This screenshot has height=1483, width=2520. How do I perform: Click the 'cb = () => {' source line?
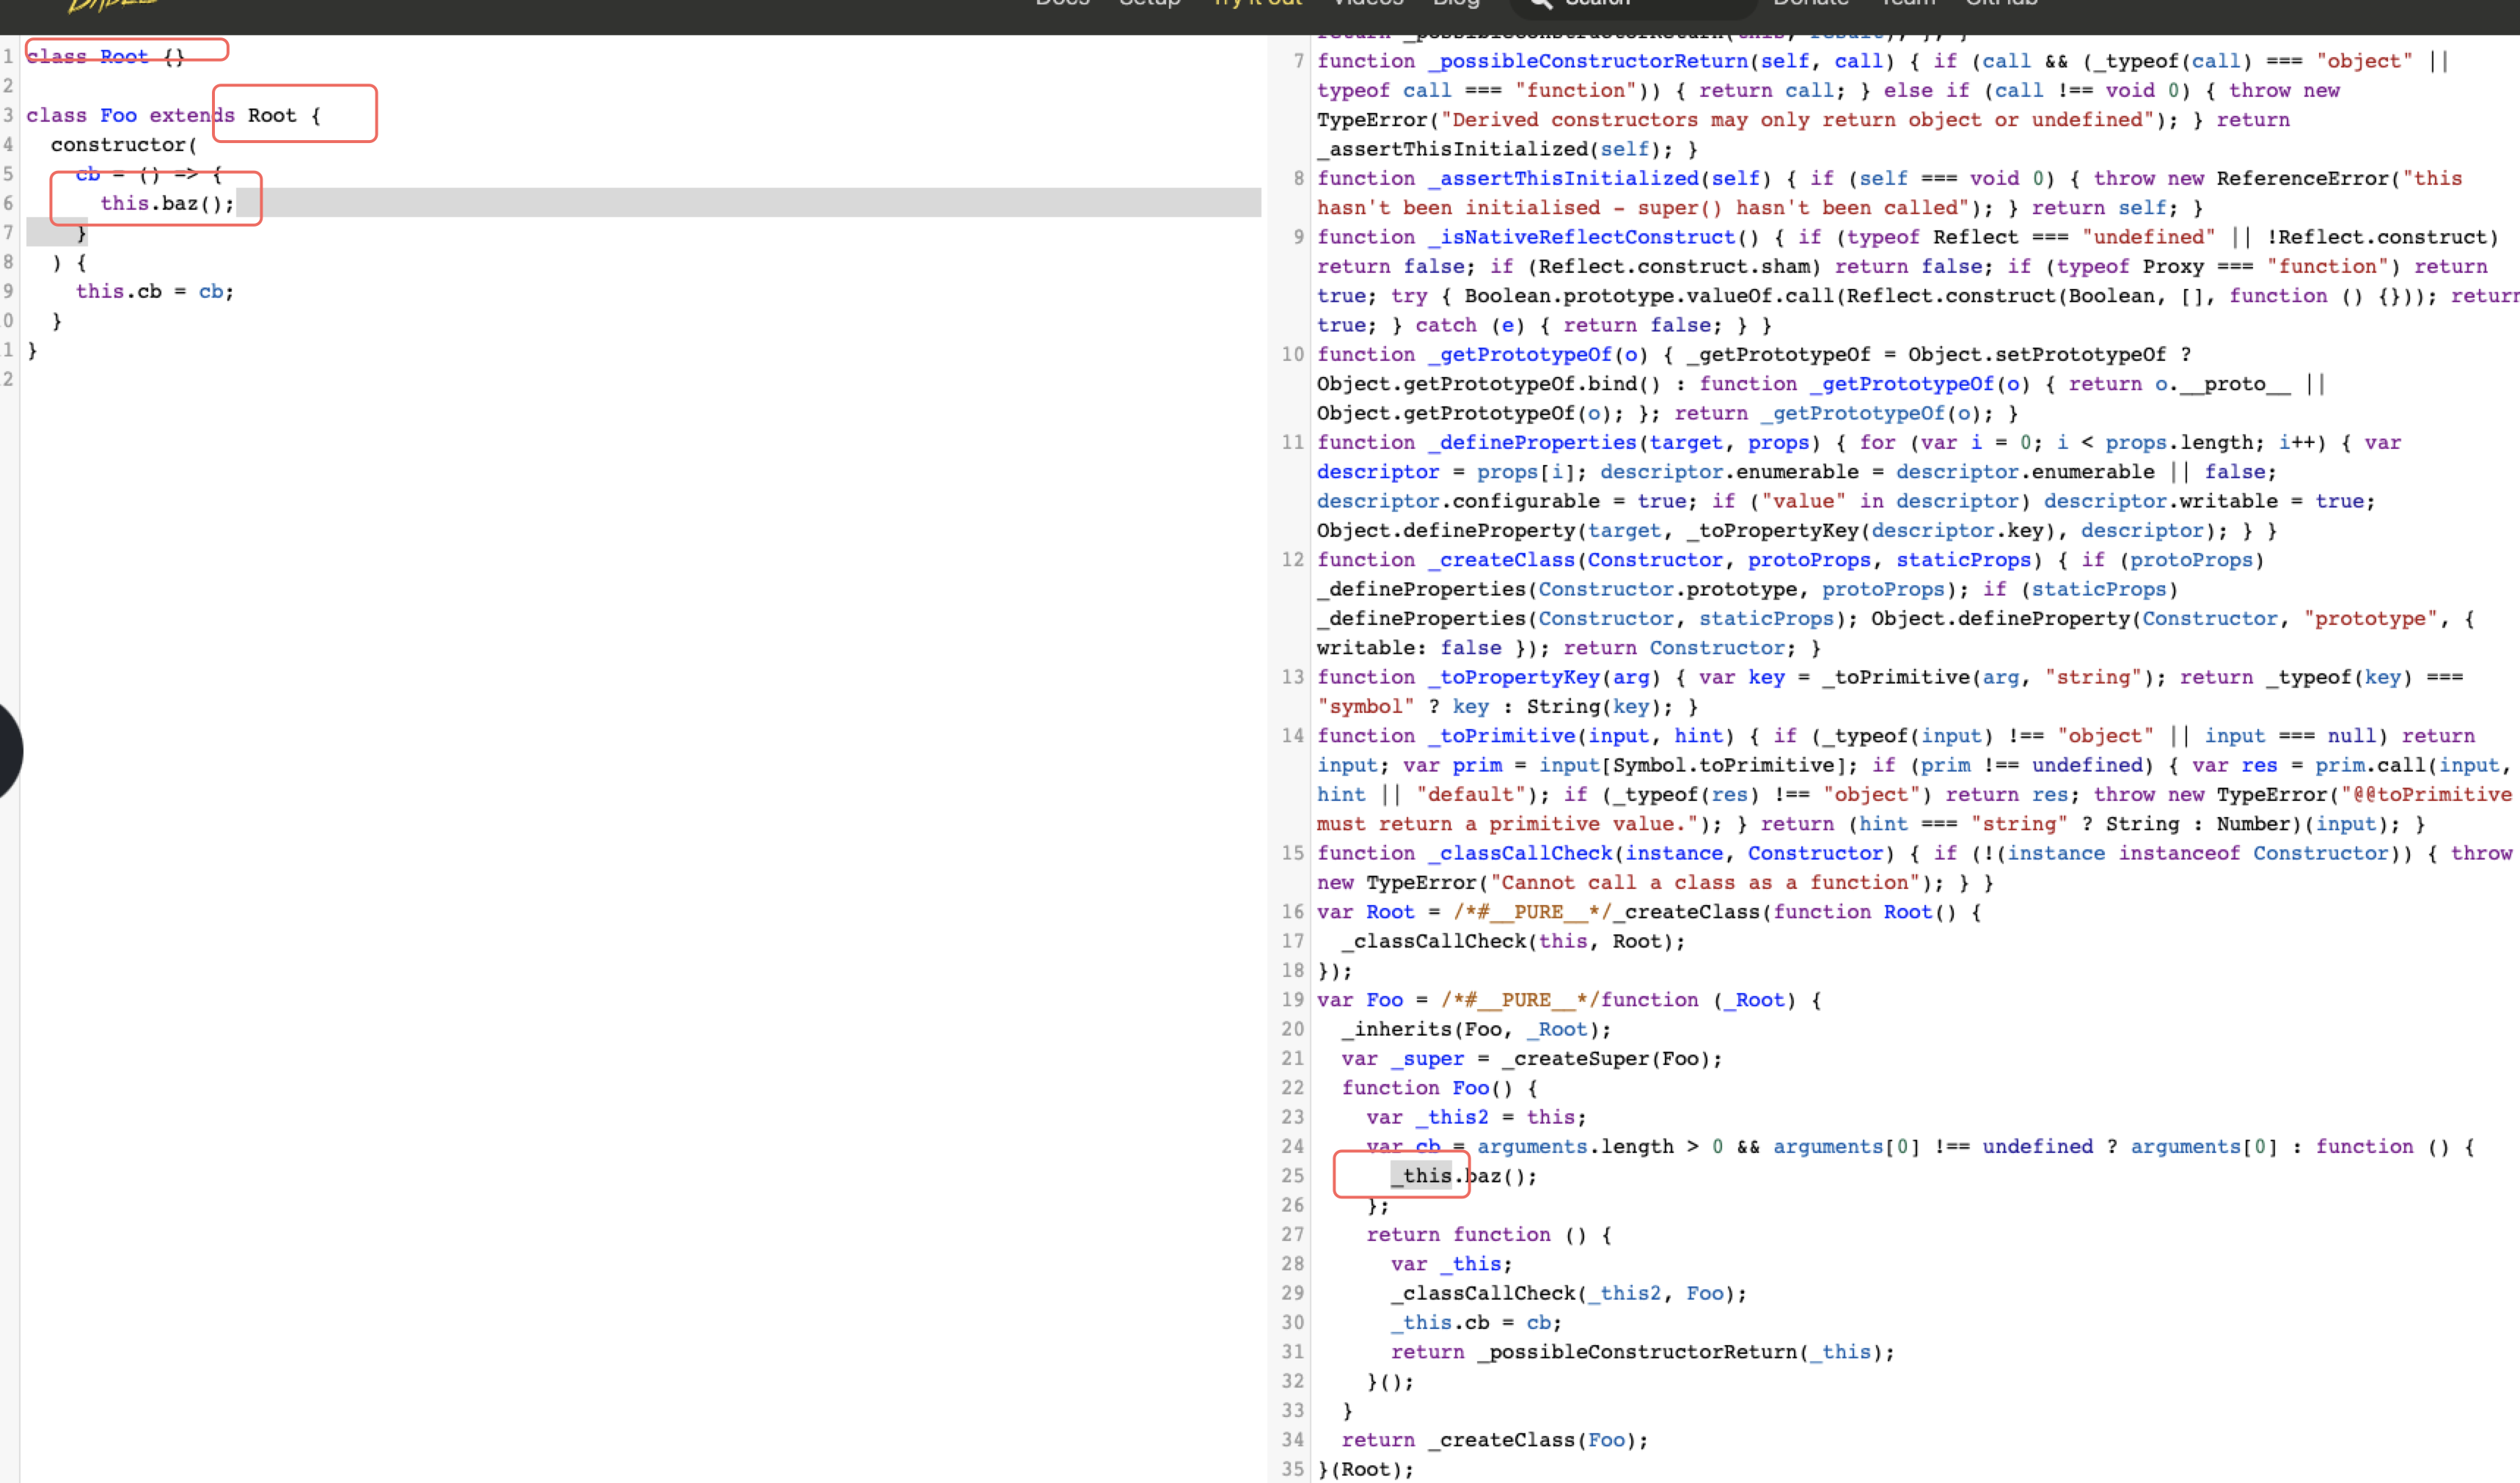pyautogui.click(x=149, y=174)
